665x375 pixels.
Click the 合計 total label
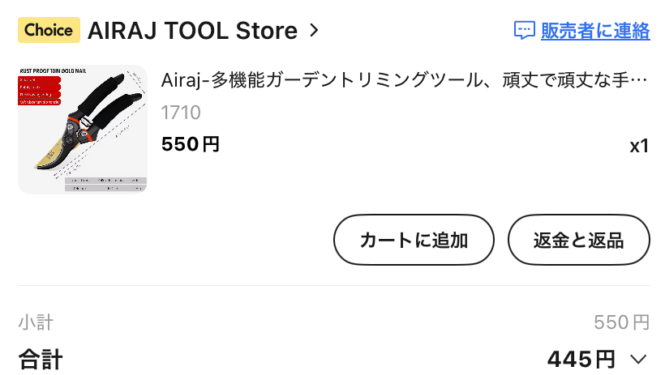41,359
